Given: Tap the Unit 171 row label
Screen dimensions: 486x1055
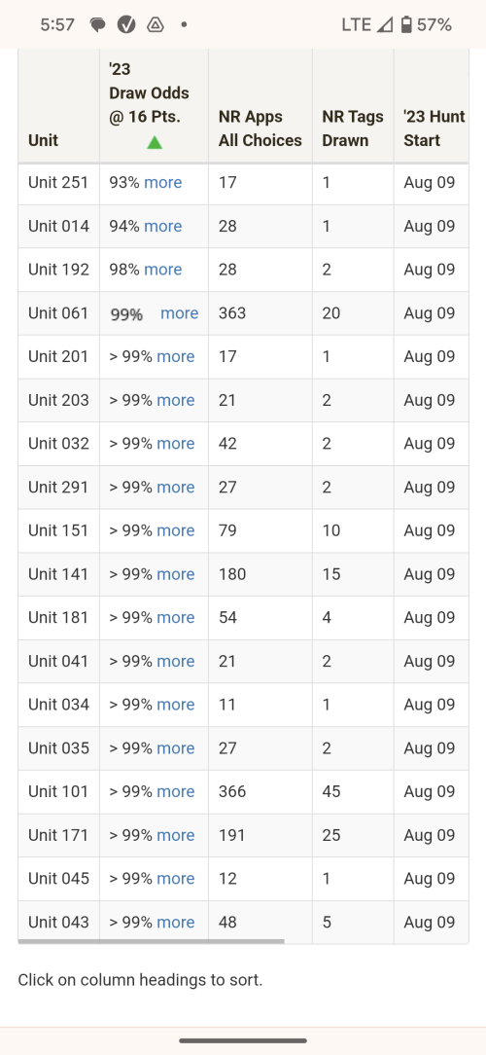Looking at the screenshot, I should pos(58,835).
